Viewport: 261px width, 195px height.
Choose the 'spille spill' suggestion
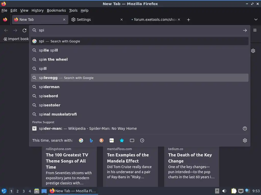(139, 50)
